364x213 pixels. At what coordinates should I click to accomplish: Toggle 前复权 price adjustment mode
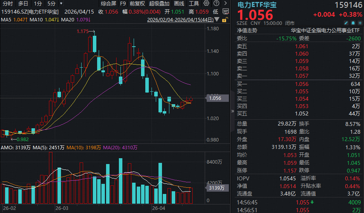click(x=137, y=3)
